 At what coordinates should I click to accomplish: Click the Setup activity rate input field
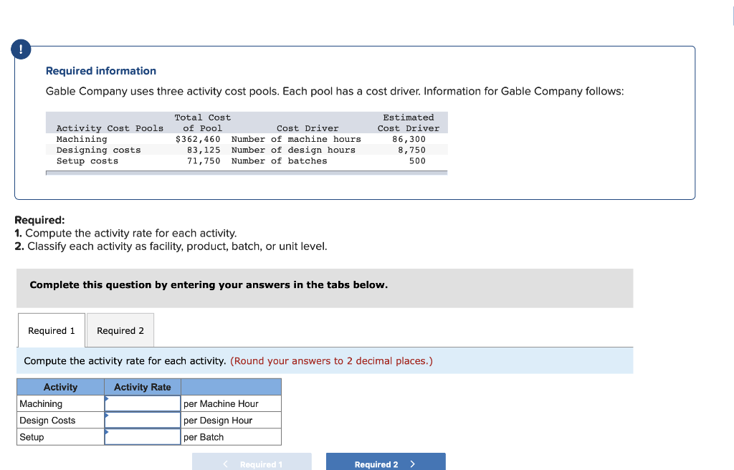(x=142, y=436)
